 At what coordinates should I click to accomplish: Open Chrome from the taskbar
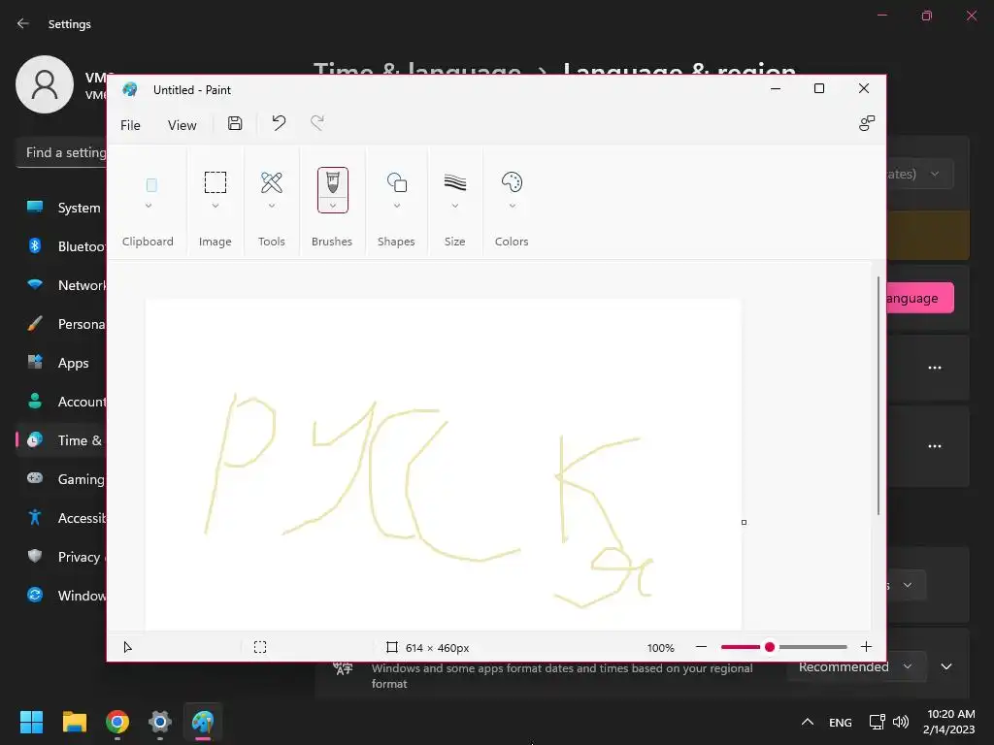coord(117,722)
